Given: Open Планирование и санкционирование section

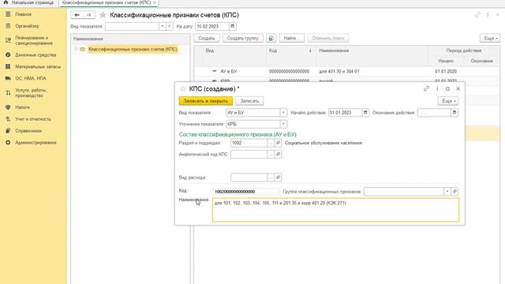Looking at the screenshot, I should 33,40.
